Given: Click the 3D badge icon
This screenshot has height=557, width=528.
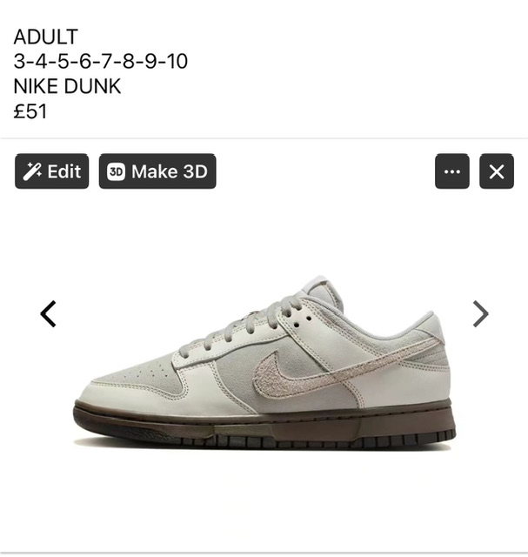Looking at the screenshot, I should point(116,171).
